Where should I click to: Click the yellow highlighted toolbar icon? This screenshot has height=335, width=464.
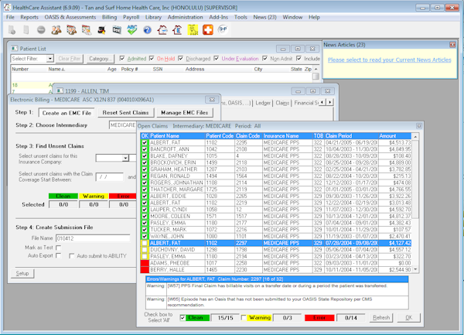coord(193,29)
